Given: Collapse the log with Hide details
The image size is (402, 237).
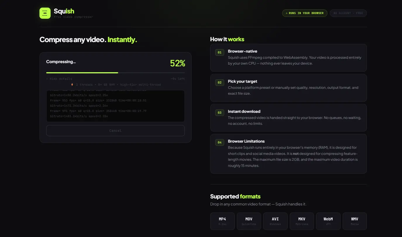Looking at the screenshot, I should point(59,79).
